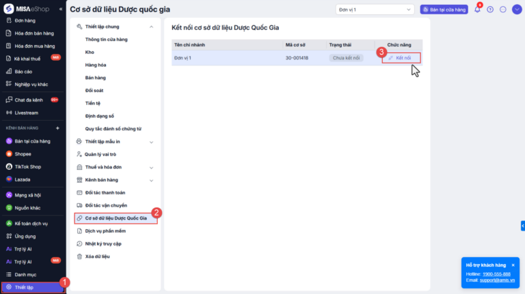
Task: Click the Kết nối button
Action: pos(401,58)
